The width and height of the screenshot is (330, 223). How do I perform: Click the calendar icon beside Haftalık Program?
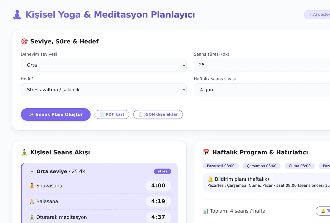[206, 152]
